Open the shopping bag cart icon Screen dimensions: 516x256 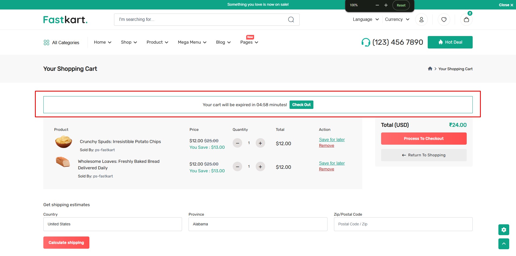click(x=466, y=20)
